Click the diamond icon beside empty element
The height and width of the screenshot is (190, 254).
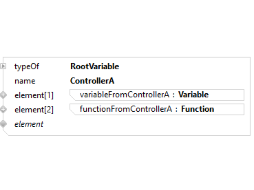click(x=3, y=124)
